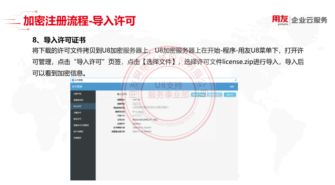The image size is (335, 185).
Task: Click the 导入许可 panel heading
Action: 122,94
